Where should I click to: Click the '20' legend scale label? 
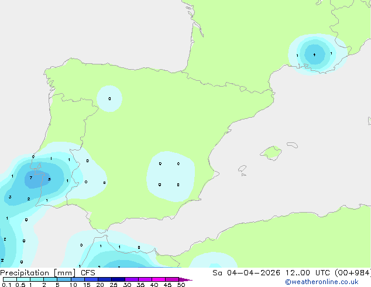coord(100,285)
